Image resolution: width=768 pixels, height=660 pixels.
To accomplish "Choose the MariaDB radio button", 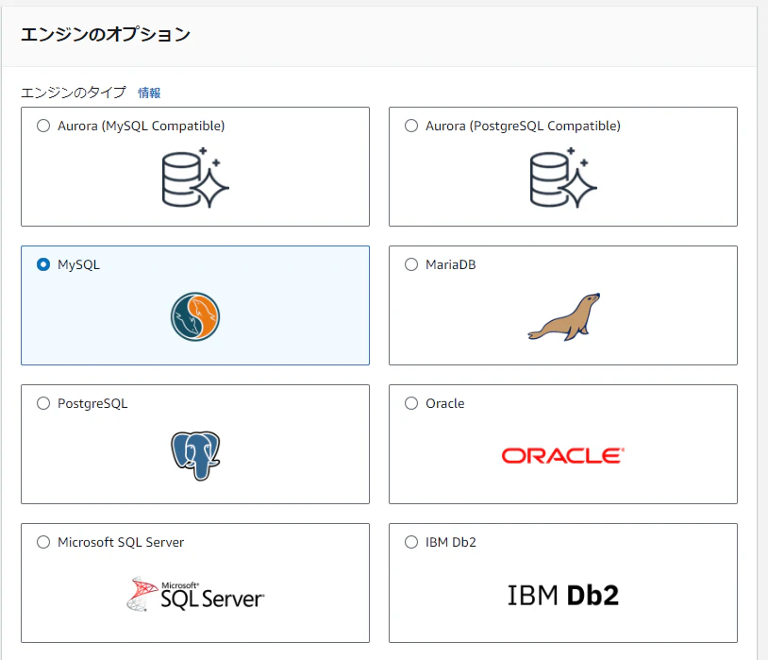I will pos(411,264).
